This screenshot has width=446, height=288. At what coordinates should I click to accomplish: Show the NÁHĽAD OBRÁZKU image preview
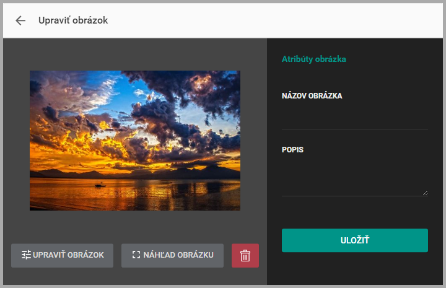[172, 255]
